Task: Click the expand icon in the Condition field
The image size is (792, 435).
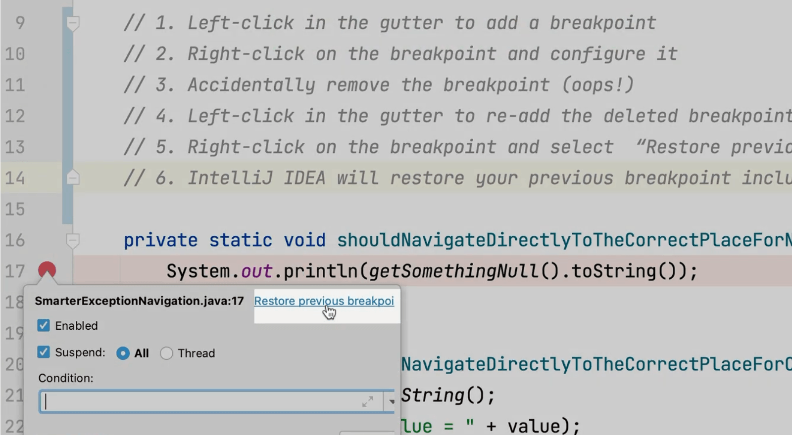Action: [x=367, y=402]
